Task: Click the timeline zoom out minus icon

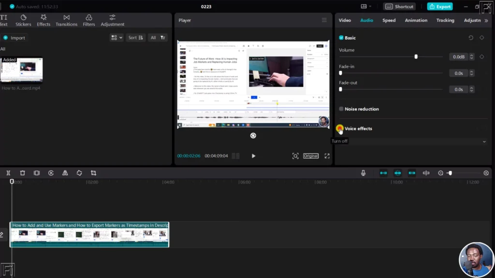Action: click(441, 173)
